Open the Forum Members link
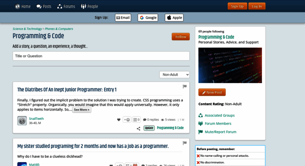The width and height of the screenshot is (305, 166). coord(218,124)
